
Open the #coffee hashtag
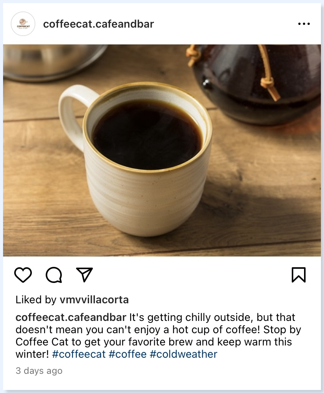128,354
